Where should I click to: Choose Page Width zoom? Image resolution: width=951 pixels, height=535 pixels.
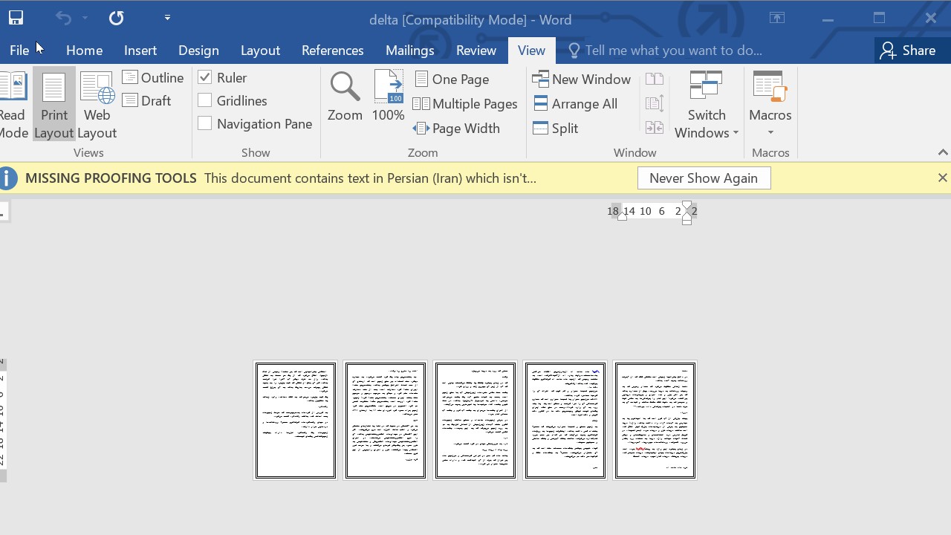click(x=457, y=128)
